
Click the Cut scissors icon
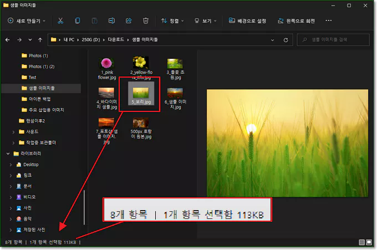tap(60, 21)
